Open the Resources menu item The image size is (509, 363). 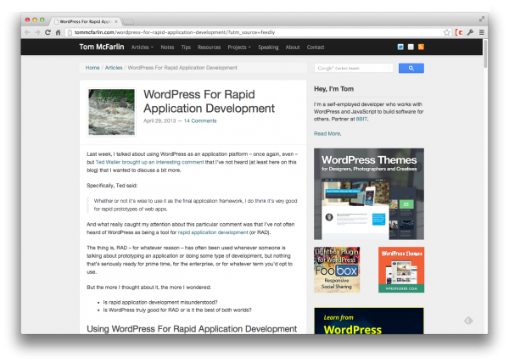point(209,47)
